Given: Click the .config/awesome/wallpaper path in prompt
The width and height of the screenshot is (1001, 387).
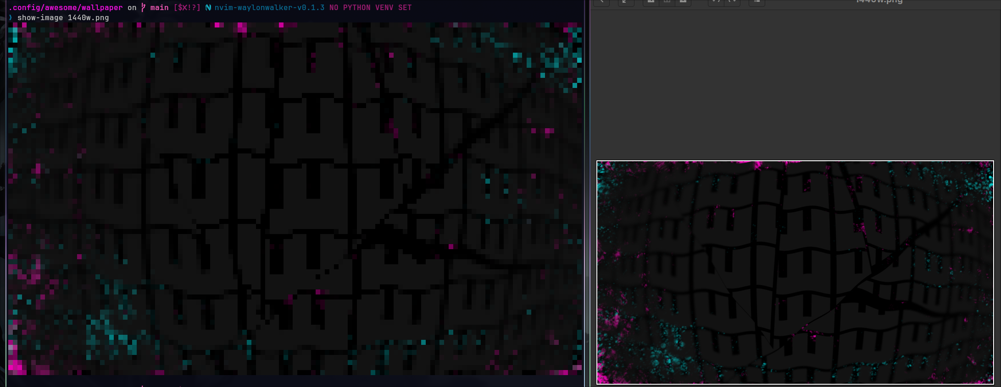Looking at the screenshot, I should coord(66,8).
